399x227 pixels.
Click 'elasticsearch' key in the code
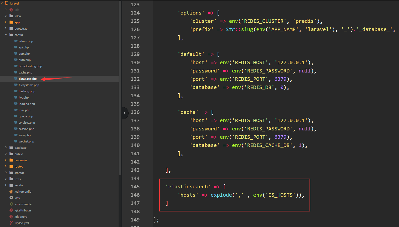coord(188,187)
